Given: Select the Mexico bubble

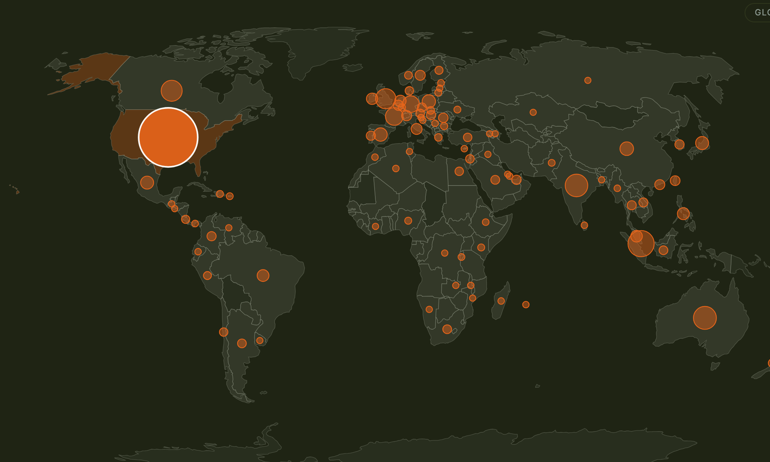Looking at the screenshot, I should pyautogui.click(x=147, y=182).
